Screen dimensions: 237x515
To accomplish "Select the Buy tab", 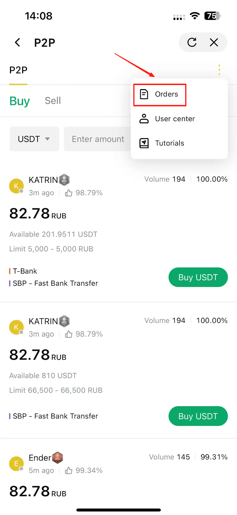I will pos(20,101).
